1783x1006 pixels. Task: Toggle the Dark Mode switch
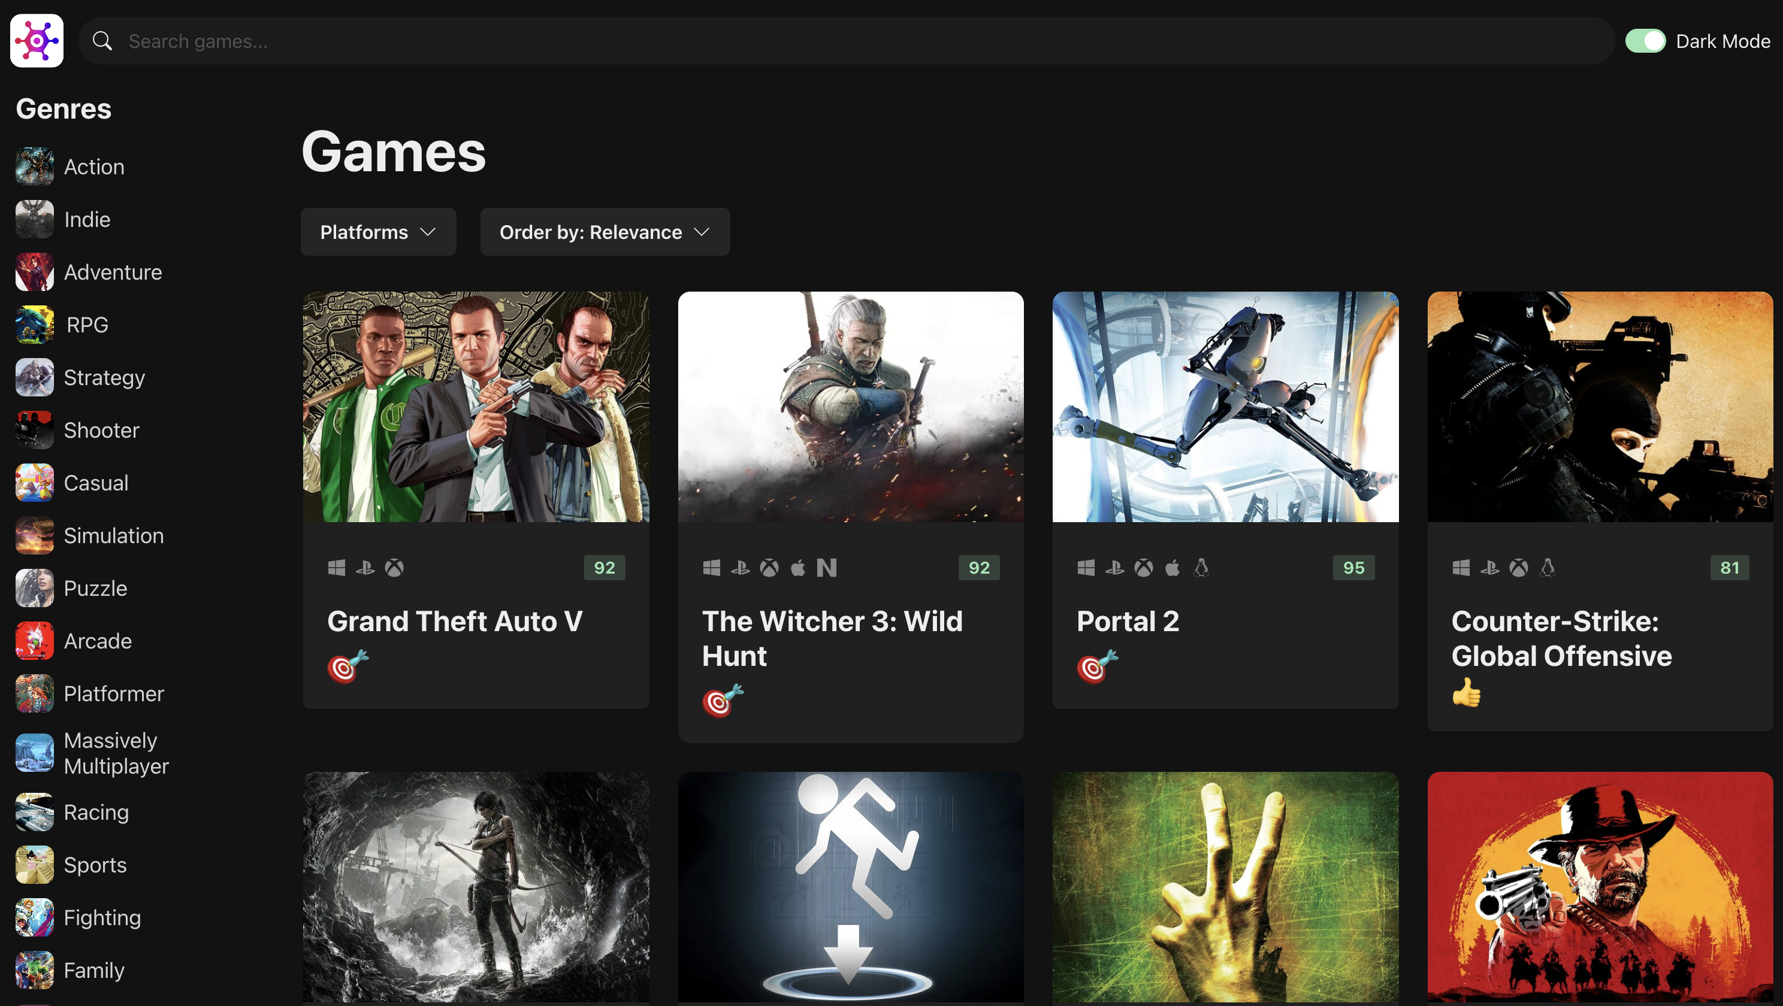pos(1645,41)
